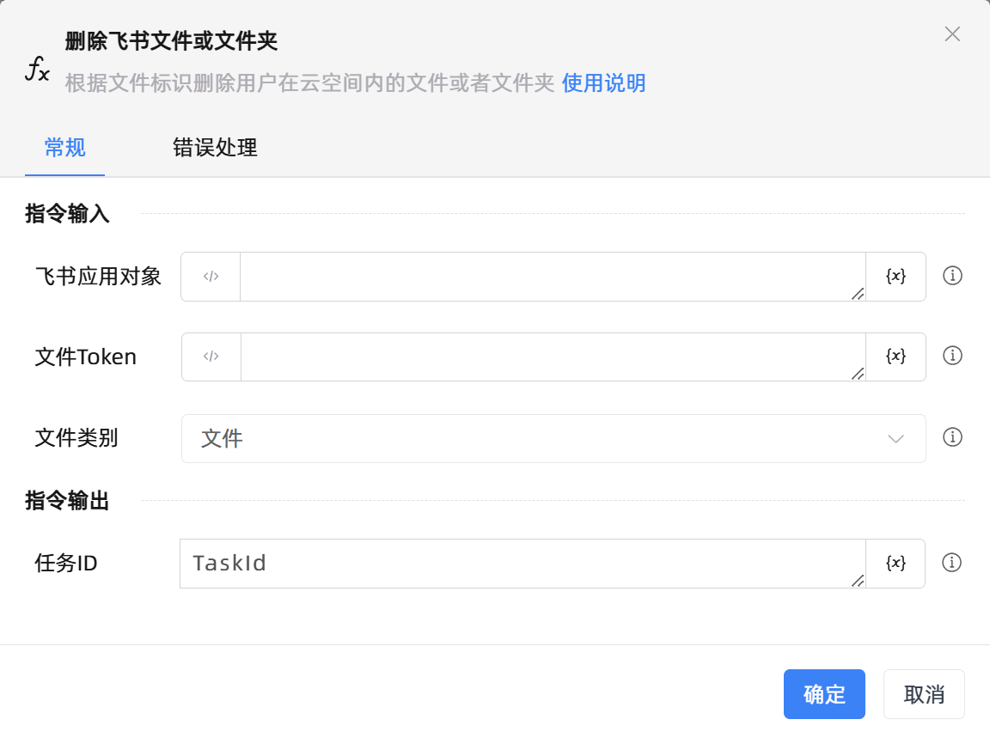Click the 文件类别 label
The height and width of the screenshot is (744, 990).
point(76,437)
